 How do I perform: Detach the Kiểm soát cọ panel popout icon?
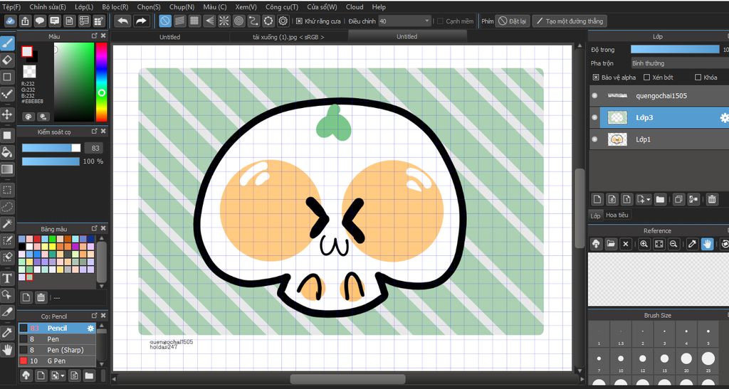click(x=95, y=132)
